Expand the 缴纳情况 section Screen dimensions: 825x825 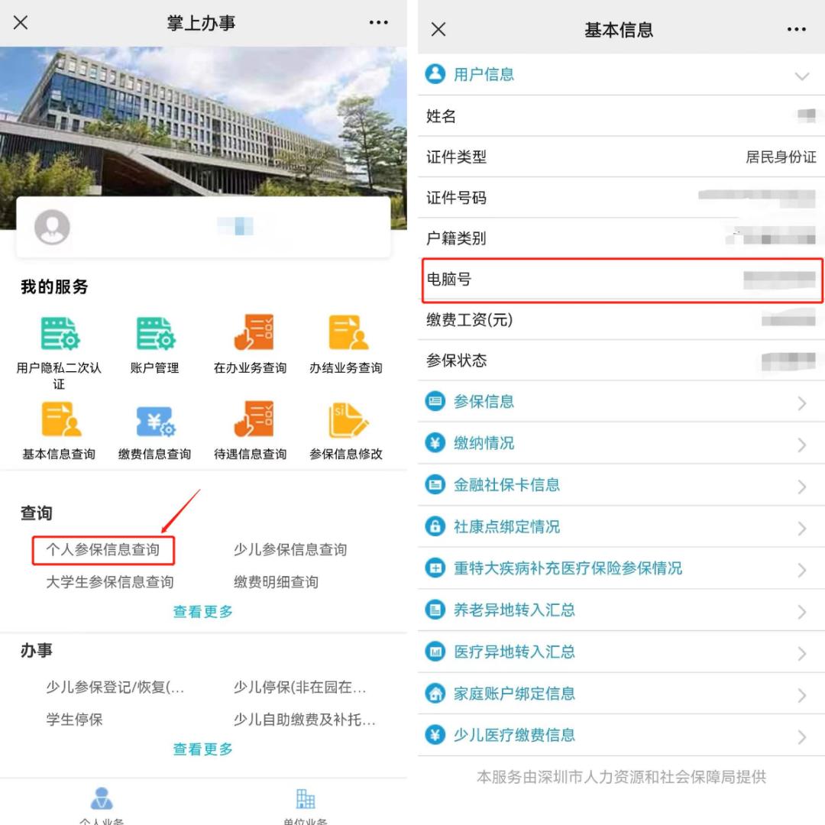[619, 443]
